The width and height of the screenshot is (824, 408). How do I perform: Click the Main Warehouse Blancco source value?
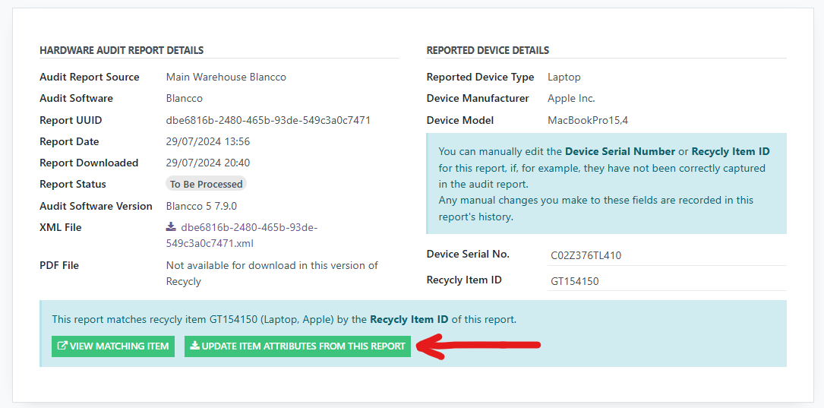(226, 77)
